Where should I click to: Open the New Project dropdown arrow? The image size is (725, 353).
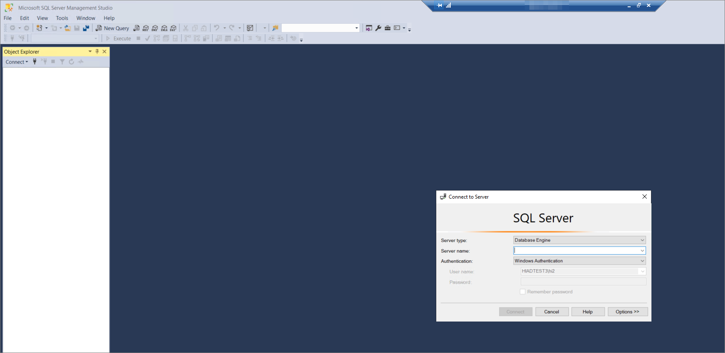(46, 28)
